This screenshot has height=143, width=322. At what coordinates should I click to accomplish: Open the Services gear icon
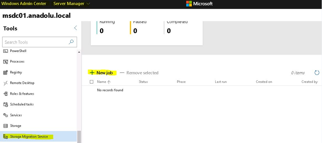point(6,115)
